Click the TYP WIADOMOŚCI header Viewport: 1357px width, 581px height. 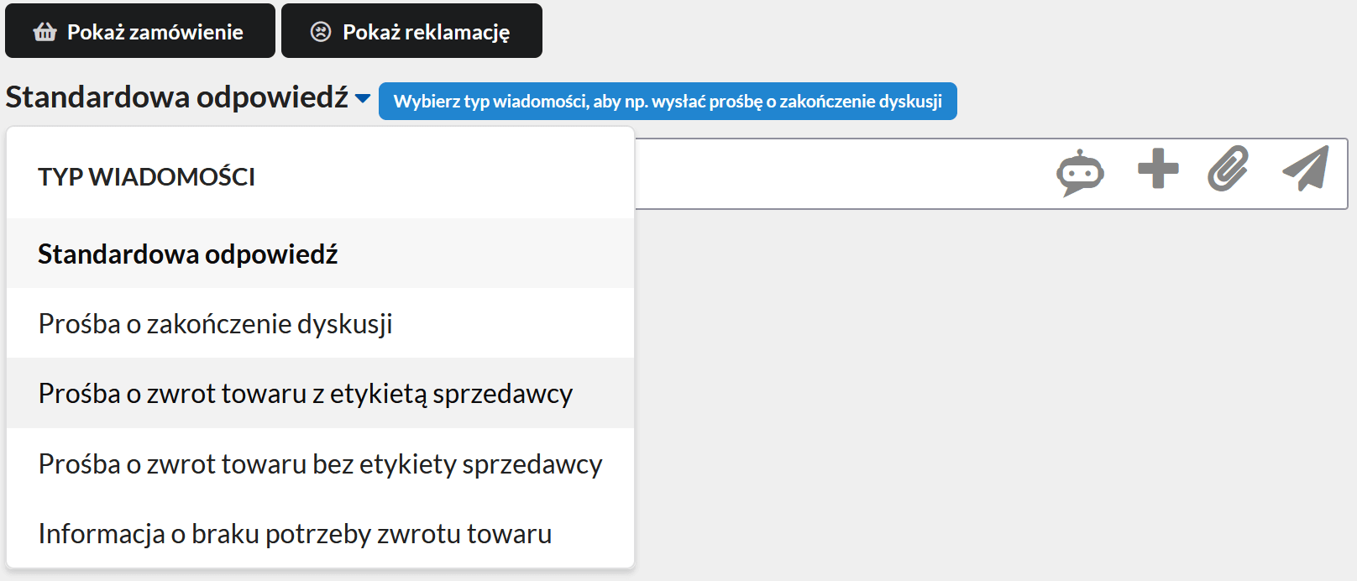tap(147, 175)
